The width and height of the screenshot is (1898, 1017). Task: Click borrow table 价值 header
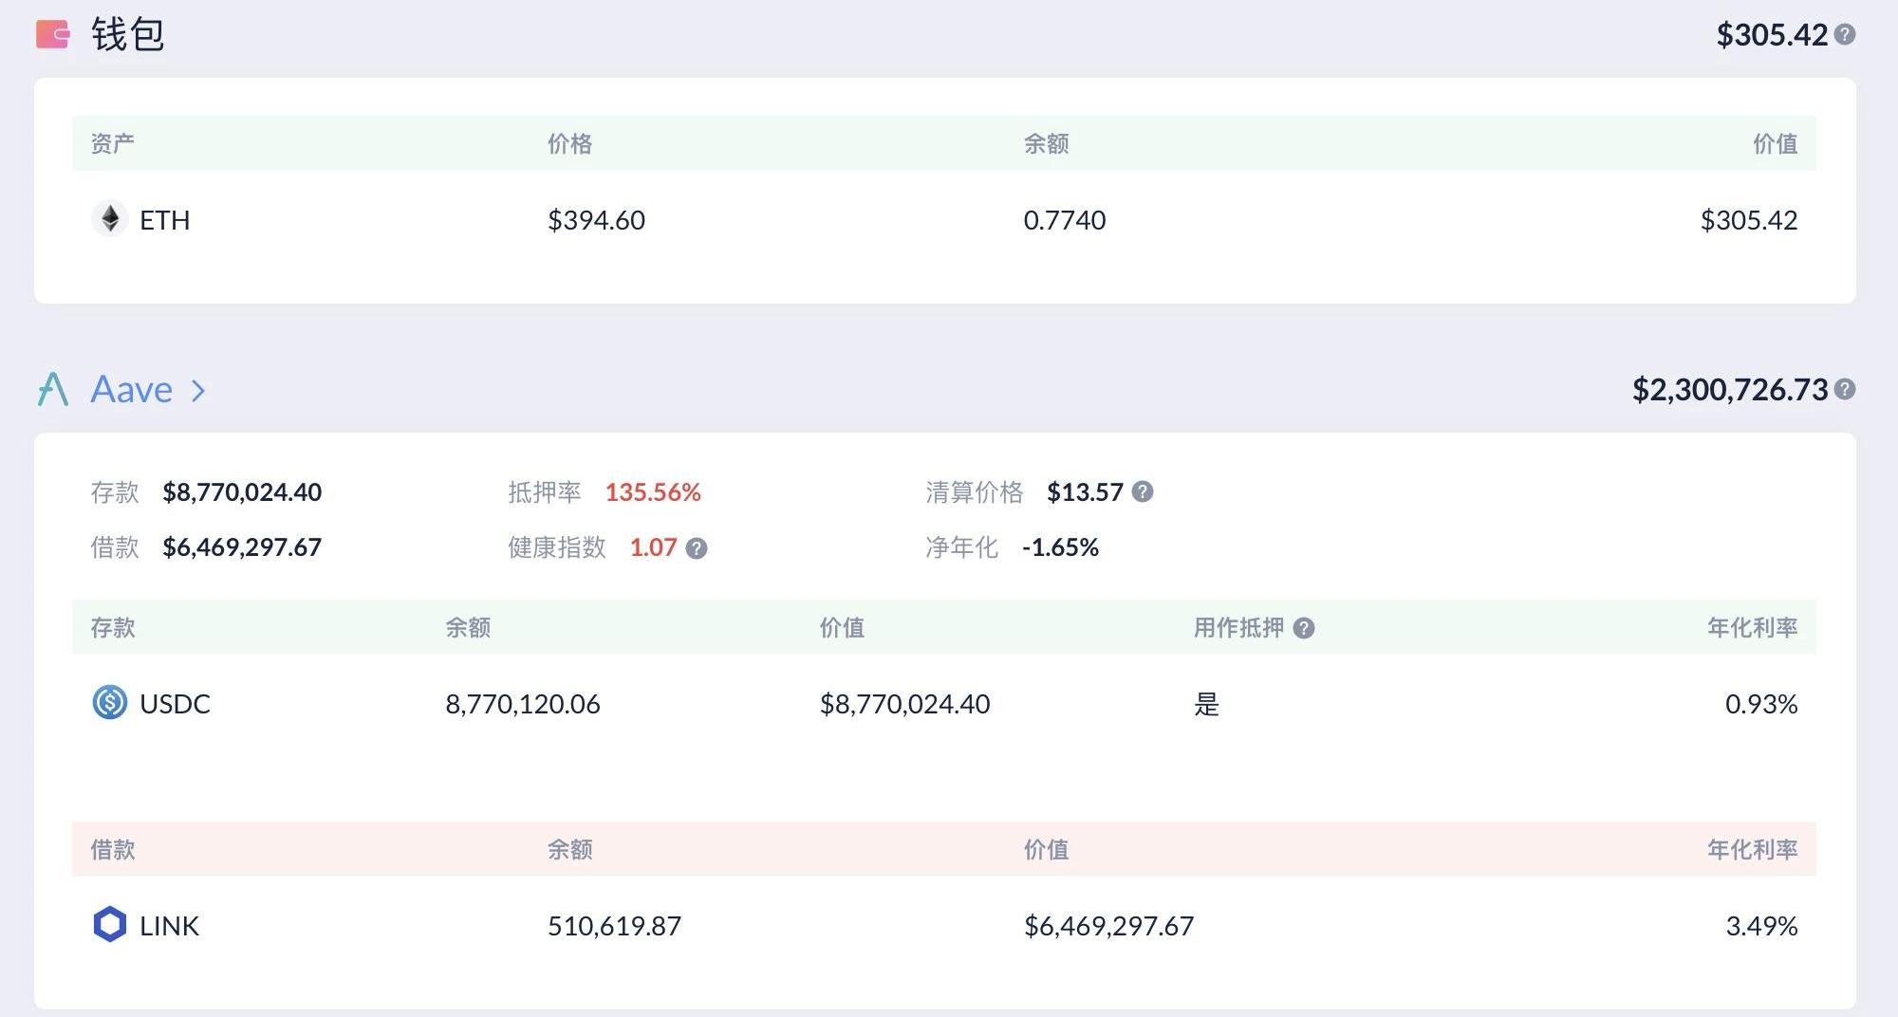pyautogui.click(x=1047, y=849)
